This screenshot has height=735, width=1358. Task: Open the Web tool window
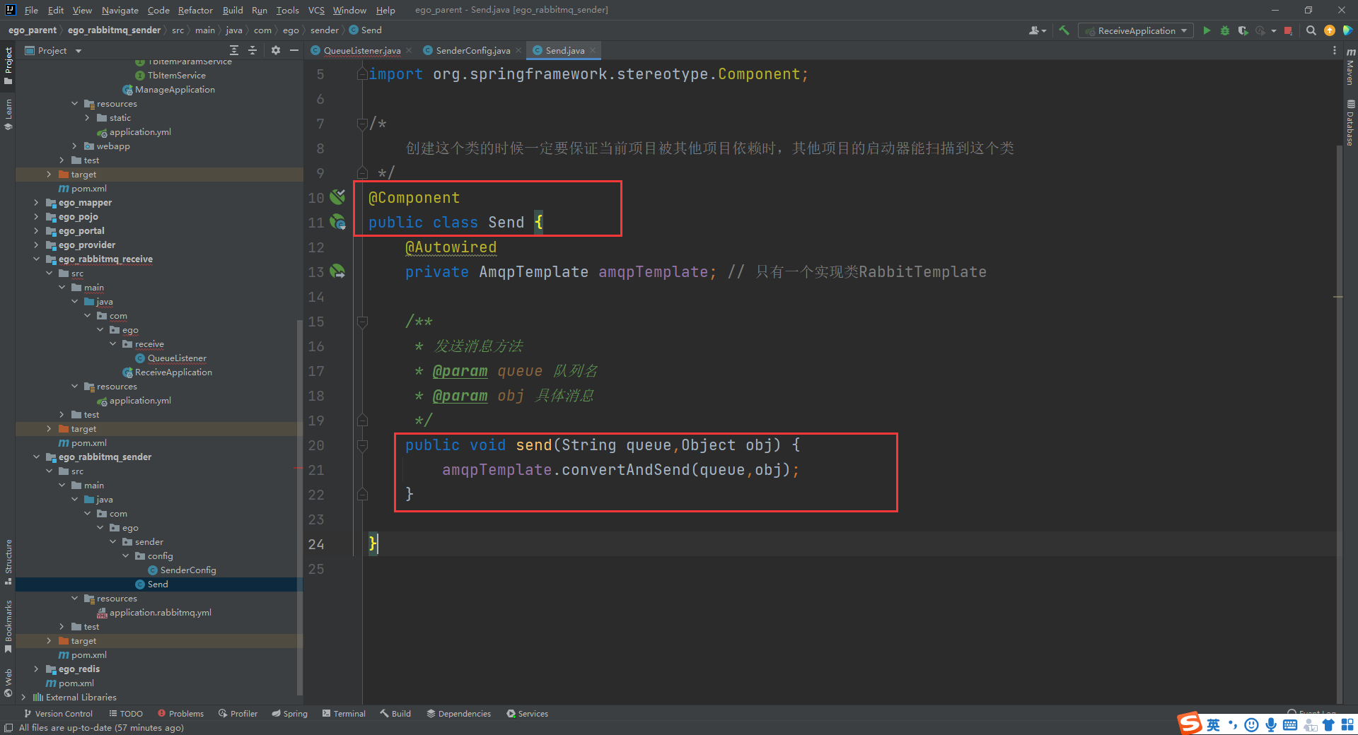tap(8, 682)
